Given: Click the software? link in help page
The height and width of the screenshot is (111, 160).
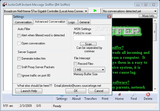Looking at the screenshot, I should [x=121, y=82].
